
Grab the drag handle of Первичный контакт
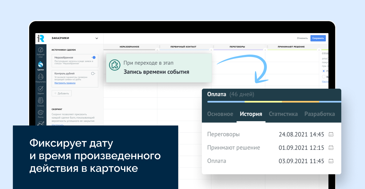point(159,47)
